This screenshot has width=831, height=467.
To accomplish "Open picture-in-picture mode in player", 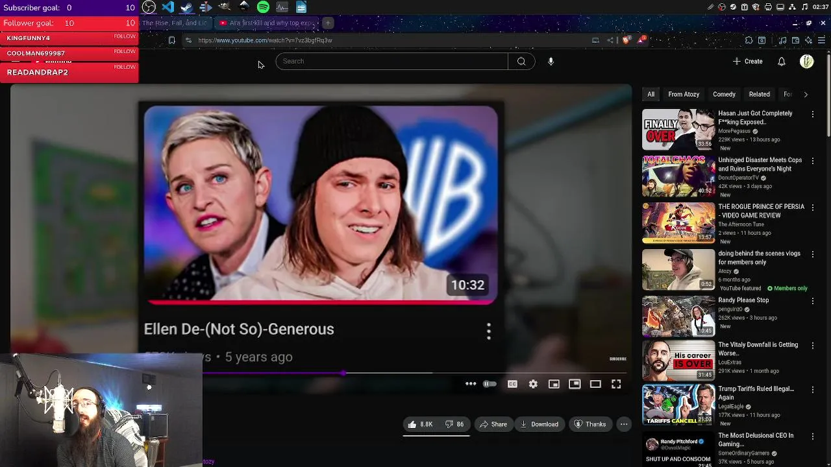I will click(575, 384).
